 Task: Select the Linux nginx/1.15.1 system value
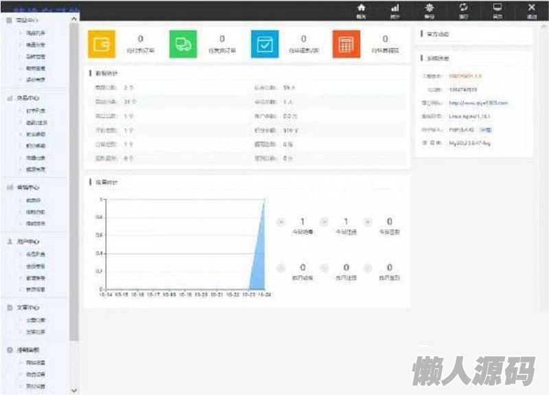469,116
